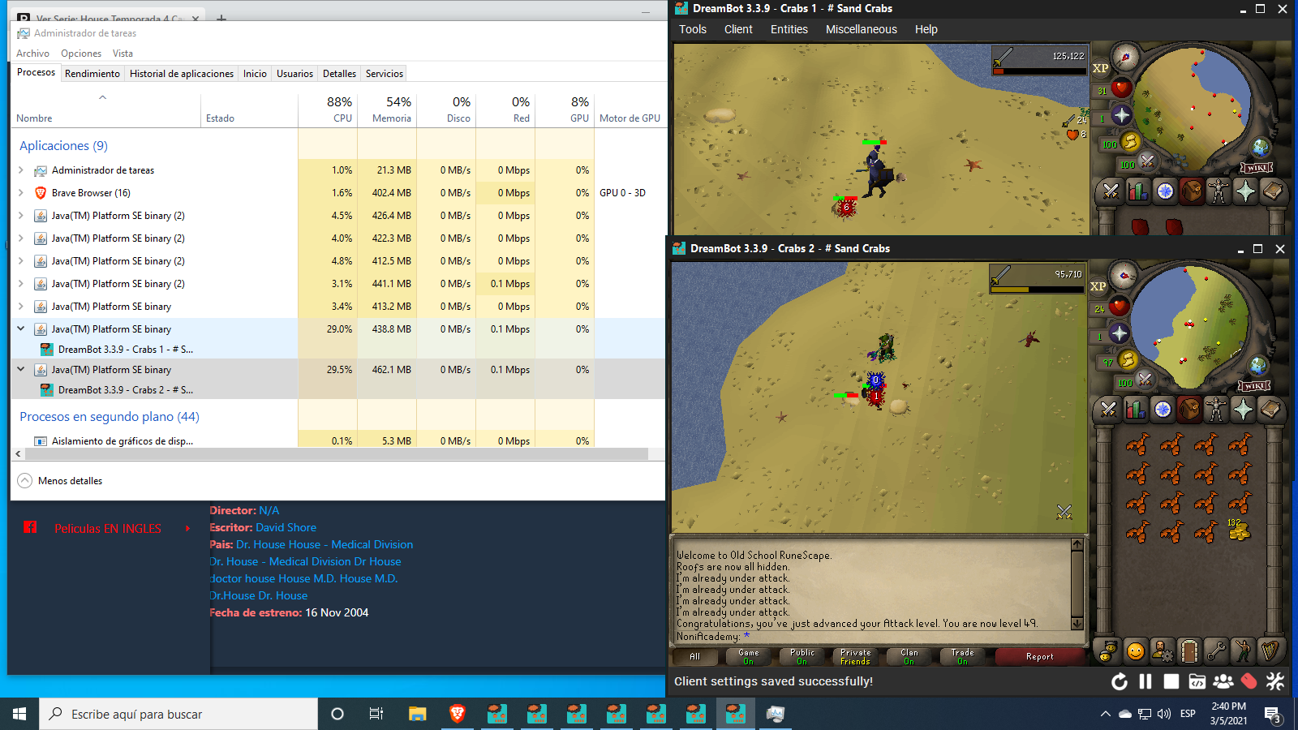1298x730 pixels.
Task: Select the Inventory backpack tab in Crabs 2
Action: click(1189, 410)
